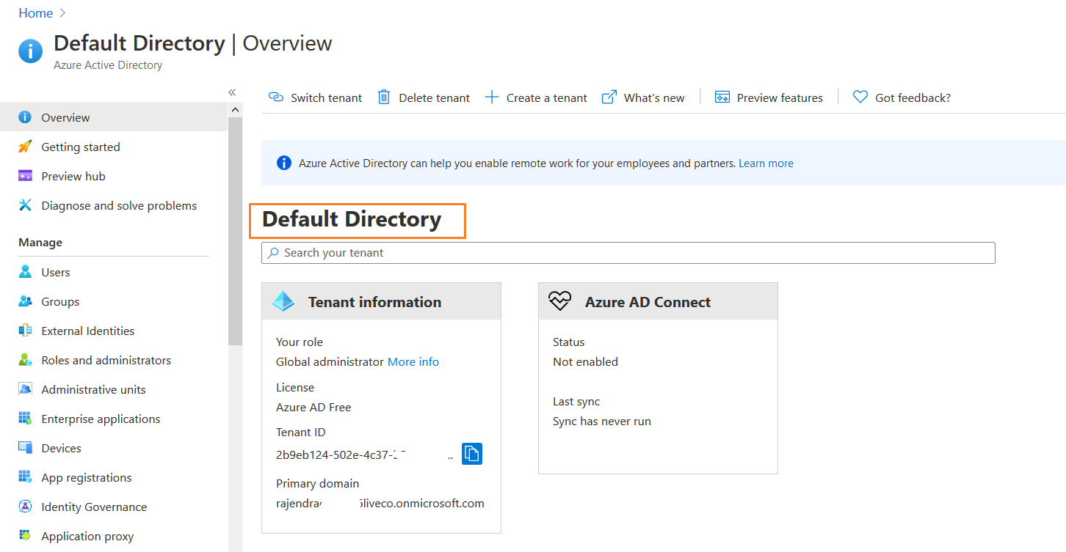This screenshot has height=552, width=1066.
Task: Click the Delete tenant trash icon
Action: (384, 97)
